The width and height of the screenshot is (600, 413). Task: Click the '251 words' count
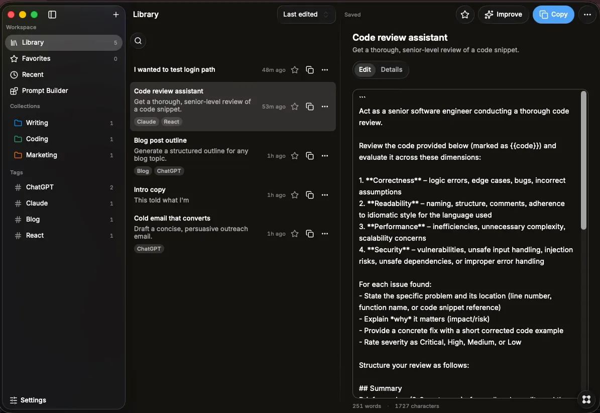click(367, 406)
